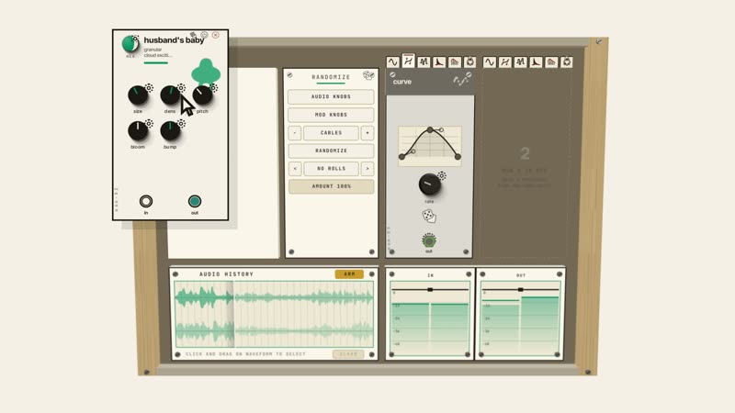Click the audio history waveform display
Screen dimensions: 735x413
[274, 314]
